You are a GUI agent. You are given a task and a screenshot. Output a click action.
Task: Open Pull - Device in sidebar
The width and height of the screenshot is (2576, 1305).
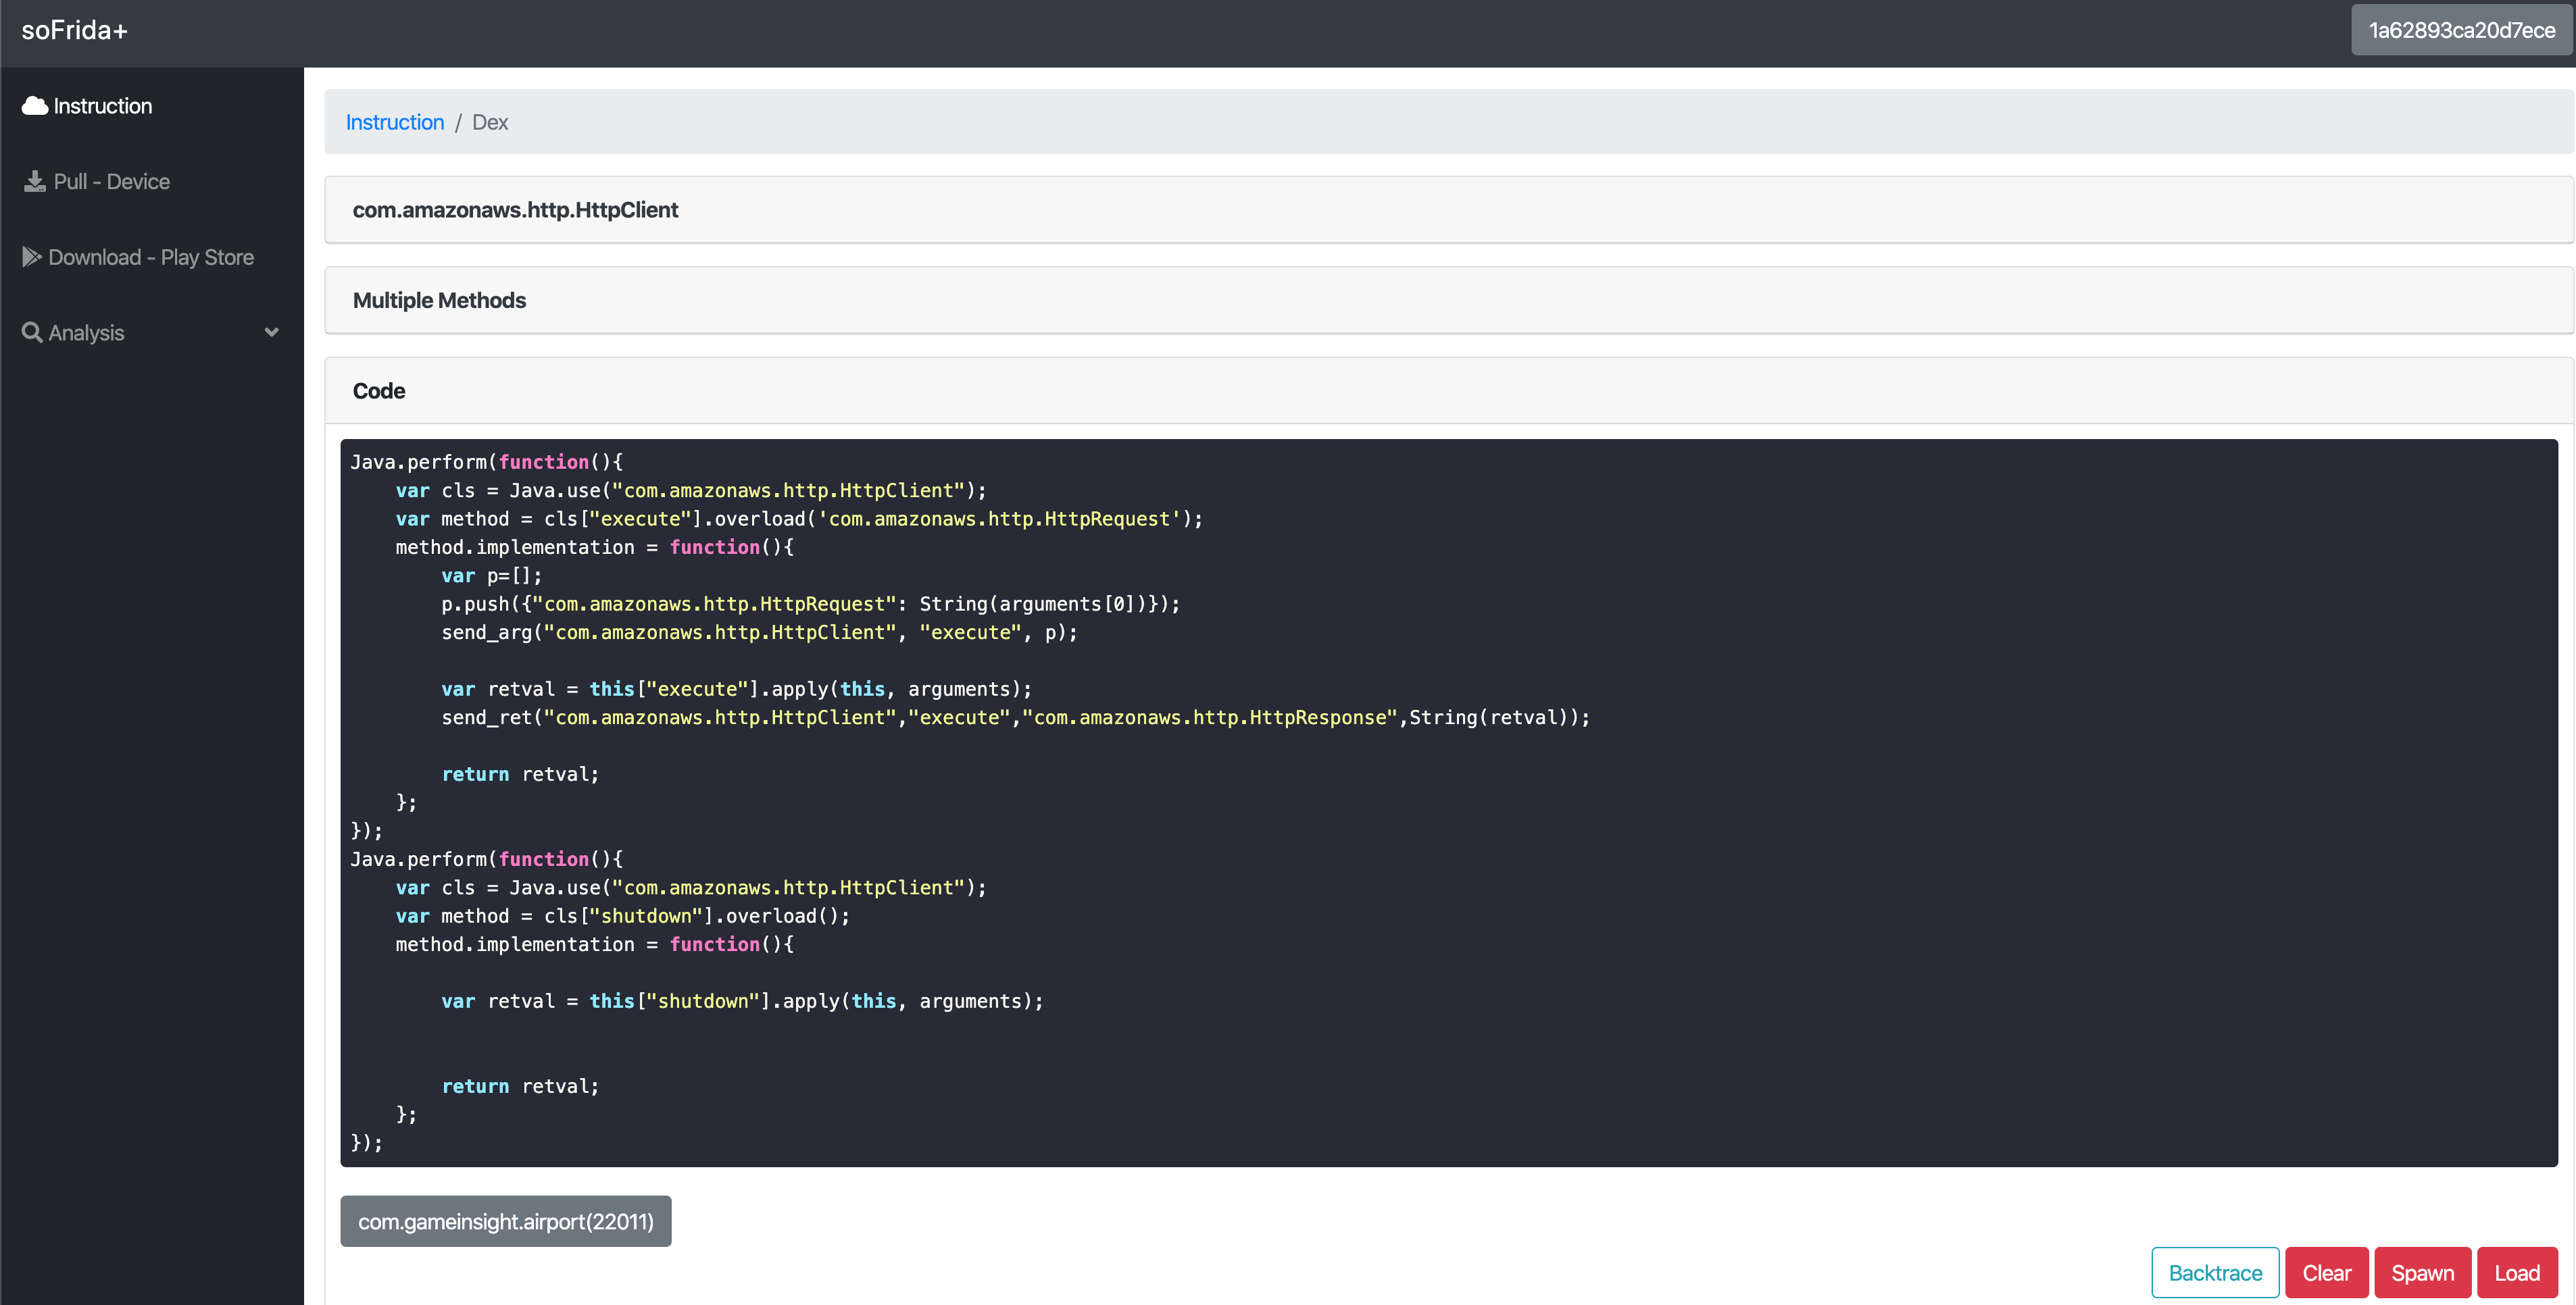click(111, 182)
